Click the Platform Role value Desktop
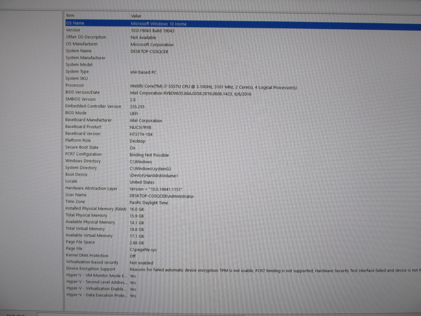This screenshot has width=421, height=316. click(137, 142)
